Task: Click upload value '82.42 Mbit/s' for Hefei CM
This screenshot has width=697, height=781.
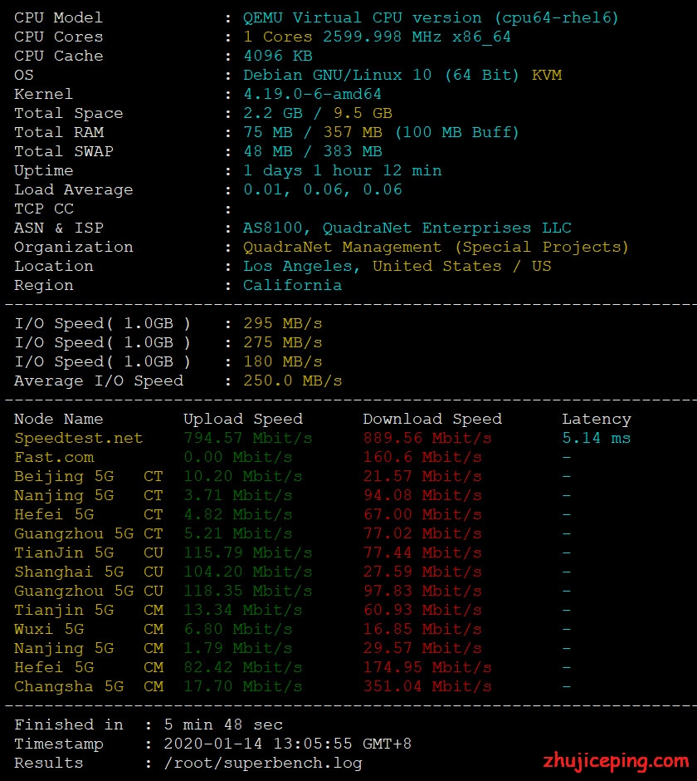Action: tap(243, 667)
